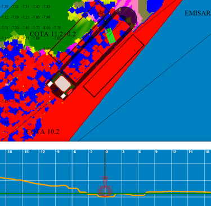Click the COTA 10.2 label
The width and height of the screenshot is (211, 206).
pyautogui.click(x=43, y=132)
